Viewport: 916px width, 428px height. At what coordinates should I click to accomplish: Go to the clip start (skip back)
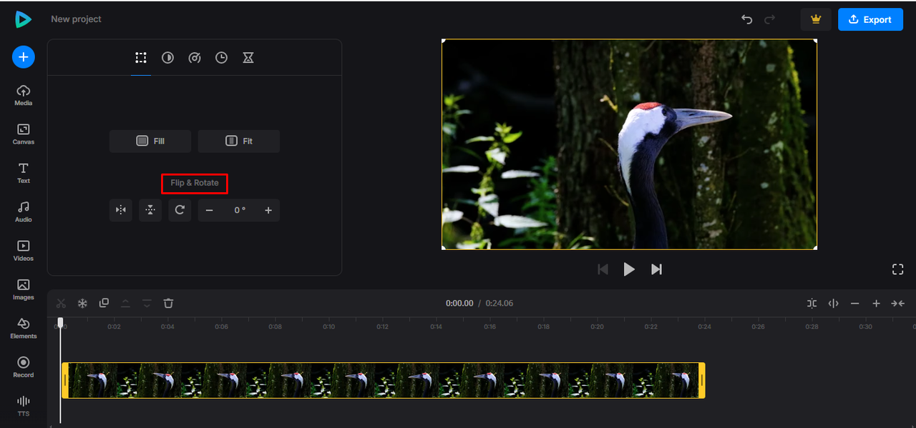603,269
